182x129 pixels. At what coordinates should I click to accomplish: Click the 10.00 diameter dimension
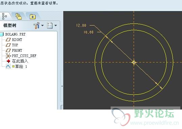click(89, 32)
